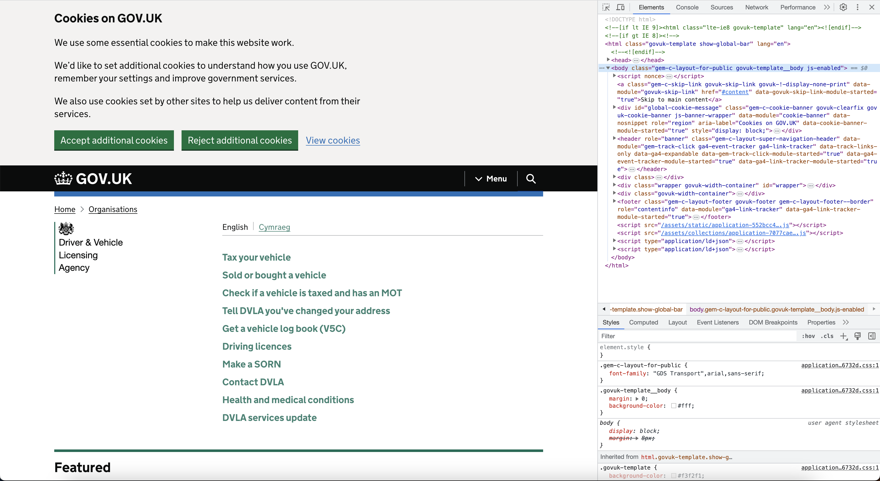
Task: Accept additional cookies
Action: click(x=114, y=140)
